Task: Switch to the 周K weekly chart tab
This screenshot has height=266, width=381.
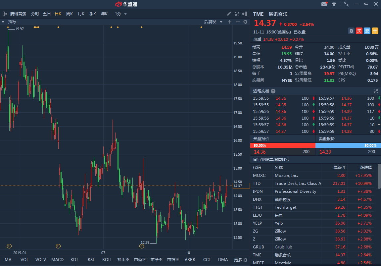Action: click(70, 14)
